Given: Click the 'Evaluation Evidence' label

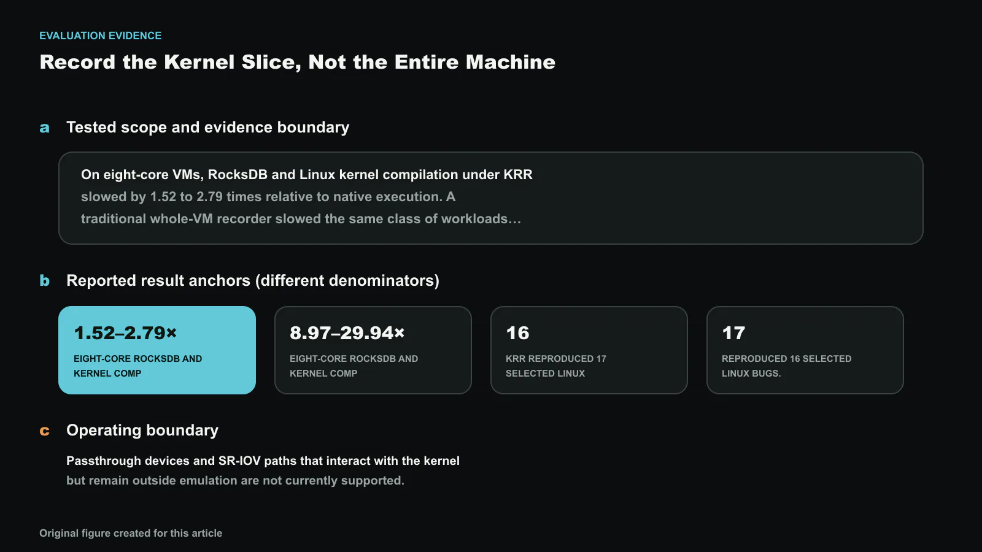Looking at the screenshot, I should click(101, 36).
